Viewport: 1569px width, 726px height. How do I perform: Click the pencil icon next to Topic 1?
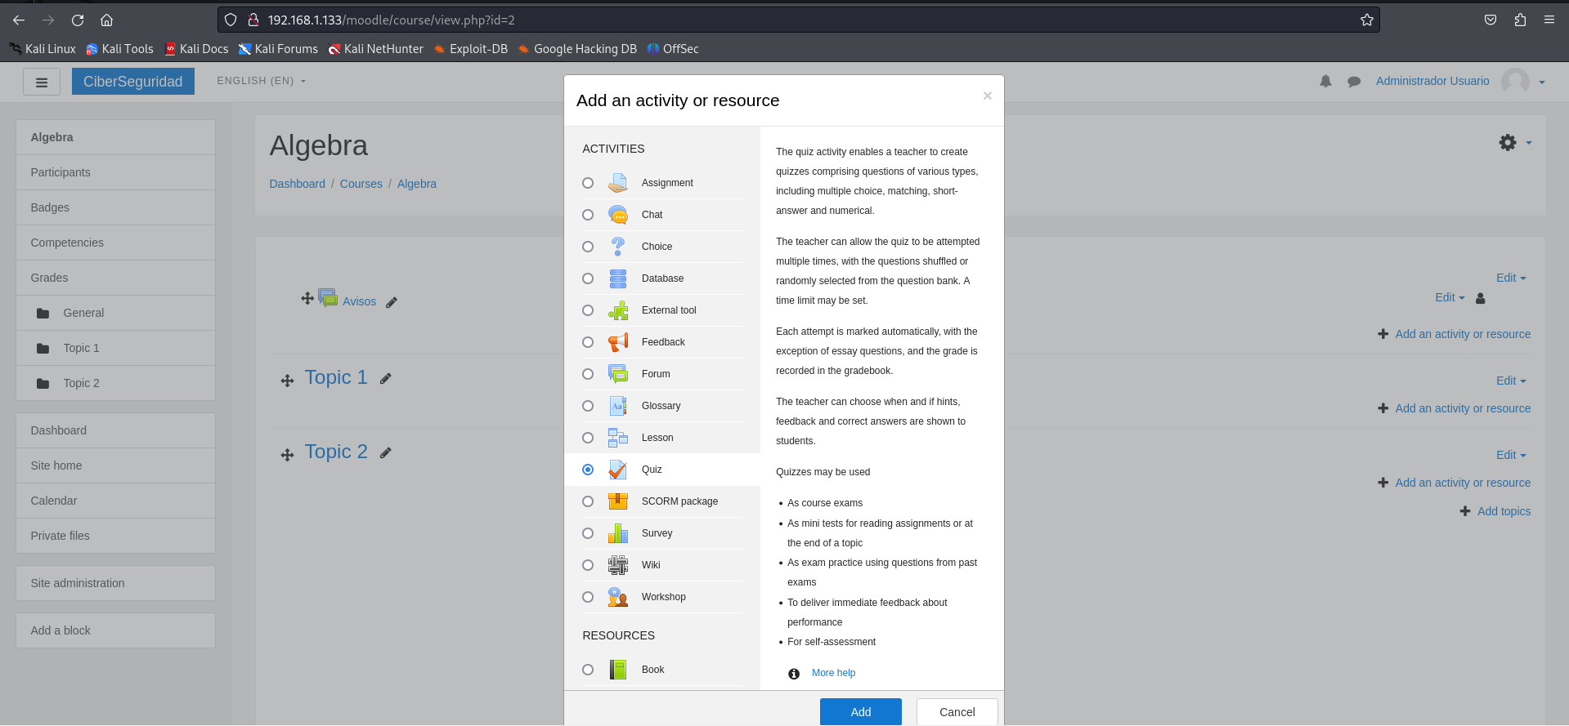(x=386, y=379)
